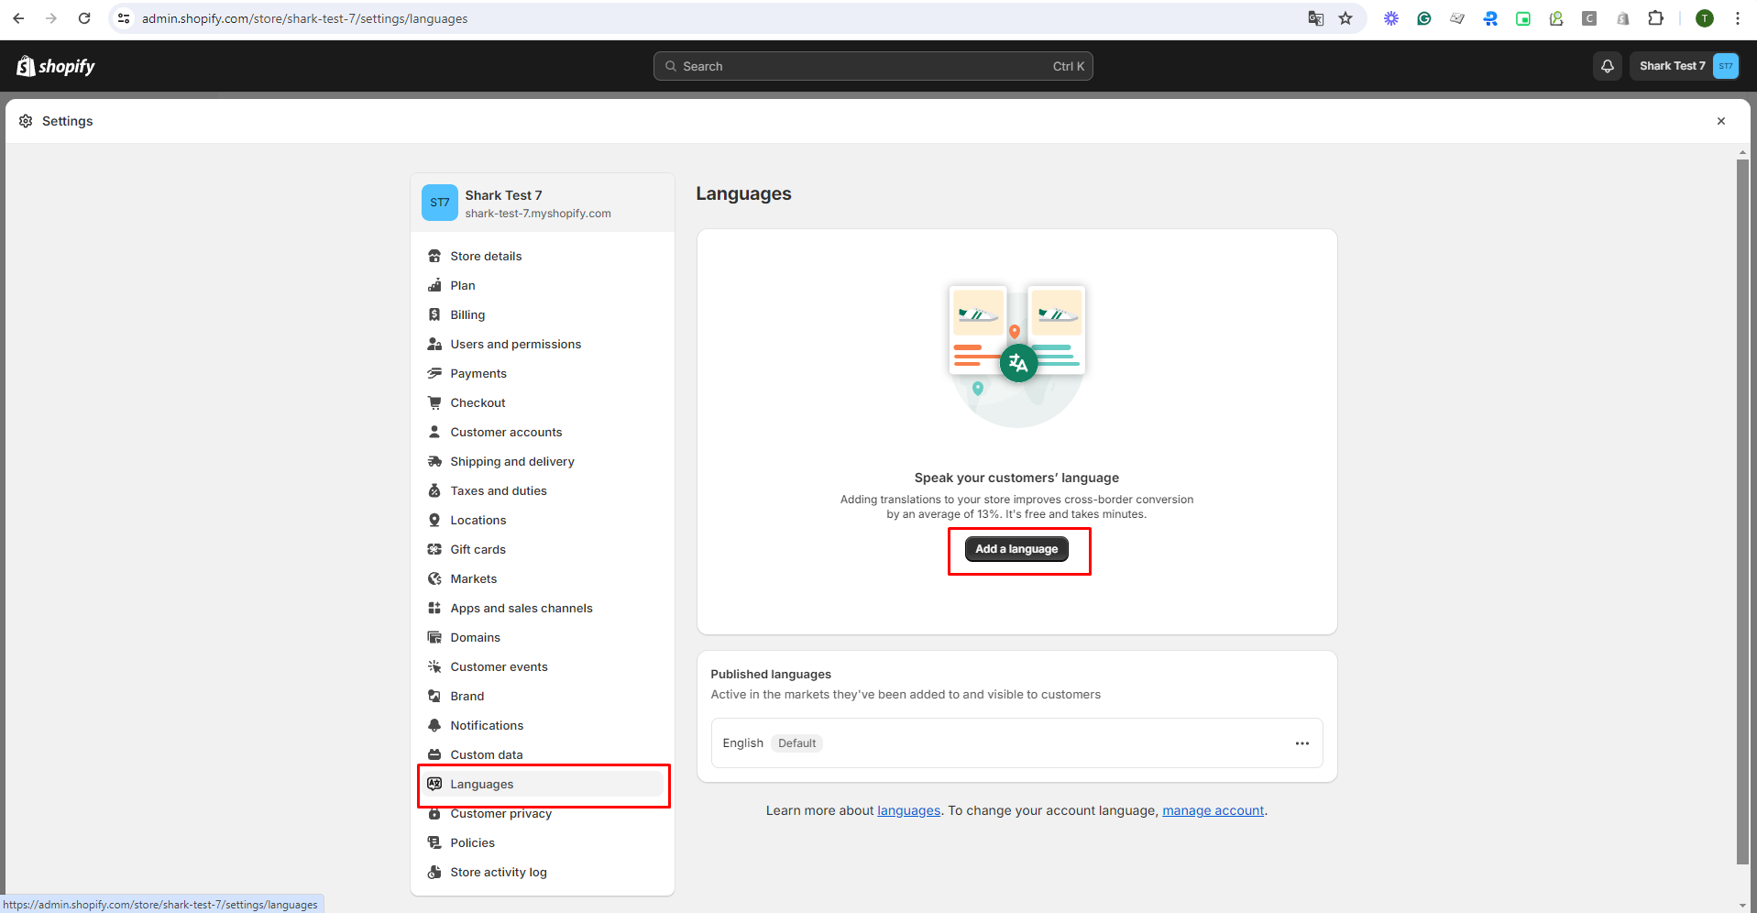Viewport: 1757px width, 913px height.
Task: Open Chrome's three-dot browser menu
Action: (1737, 18)
